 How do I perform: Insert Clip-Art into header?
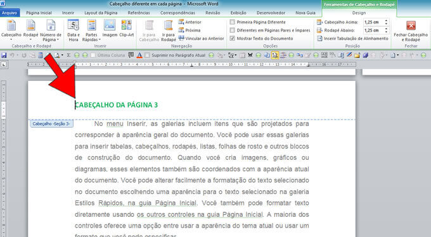pyautogui.click(x=126, y=28)
